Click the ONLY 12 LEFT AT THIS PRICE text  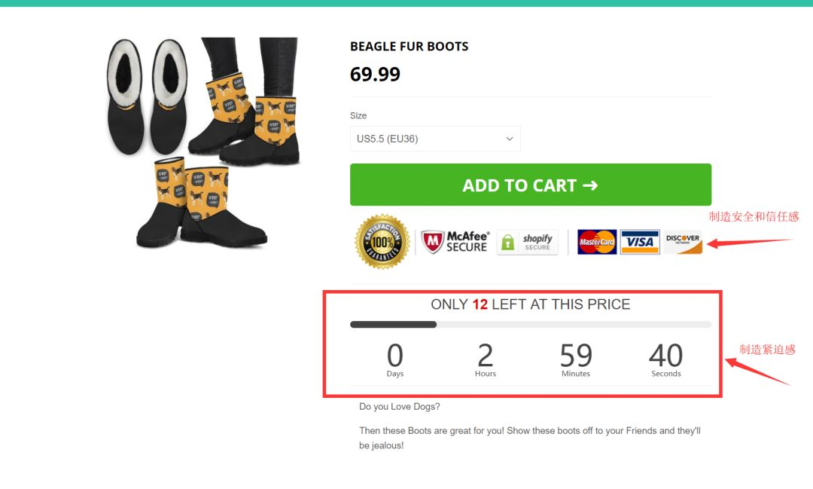click(x=530, y=304)
